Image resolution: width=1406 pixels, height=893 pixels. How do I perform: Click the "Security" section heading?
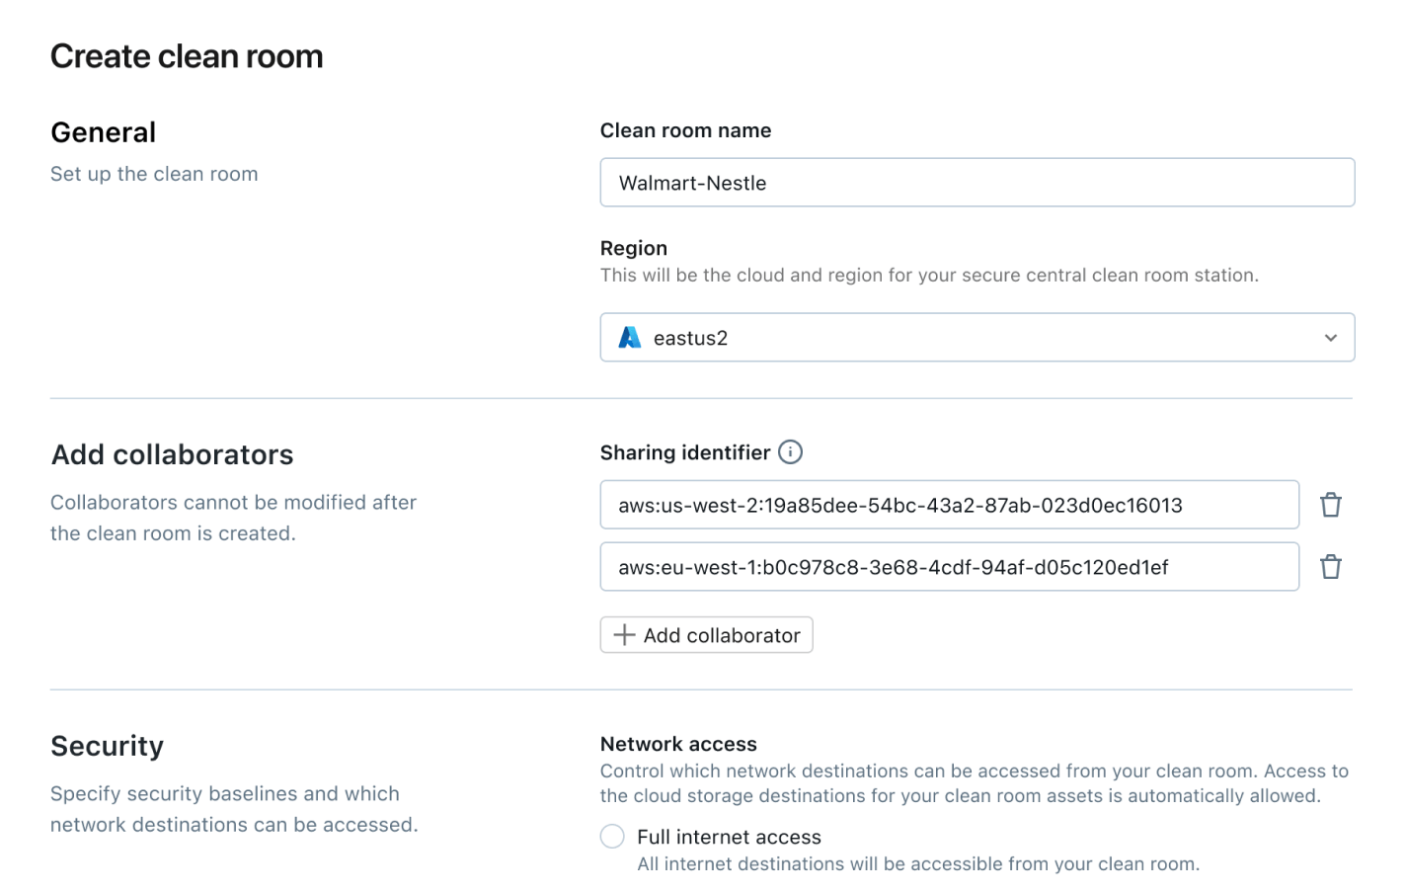tap(107, 746)
